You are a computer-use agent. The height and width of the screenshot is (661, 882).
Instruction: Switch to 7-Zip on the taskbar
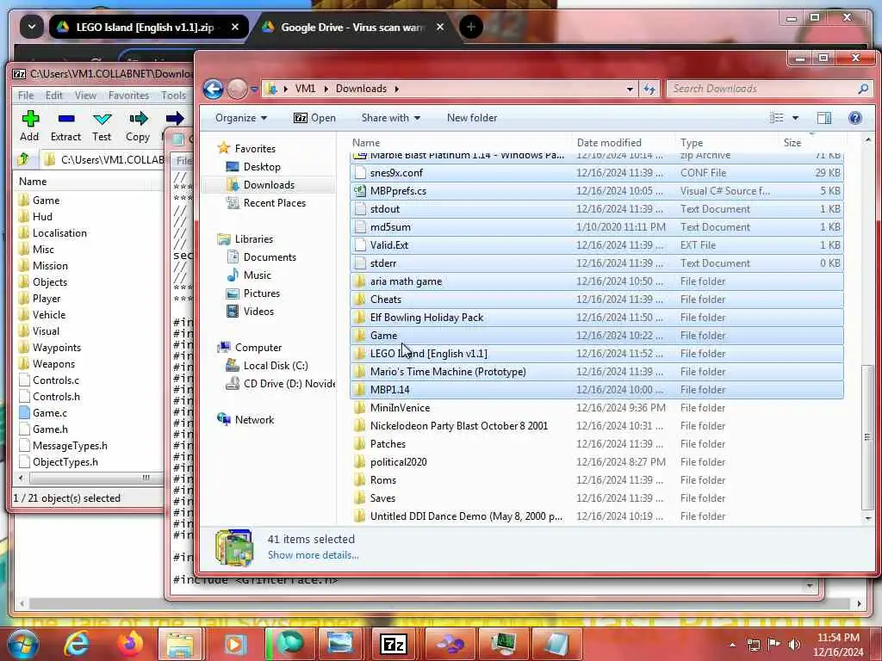click(394, 644)
